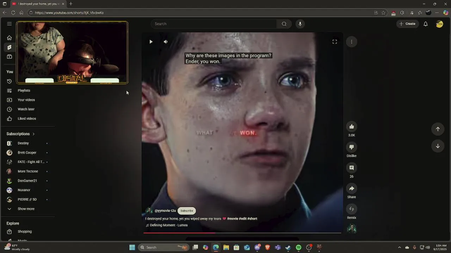Open the Create button

[x=408, y=24]
